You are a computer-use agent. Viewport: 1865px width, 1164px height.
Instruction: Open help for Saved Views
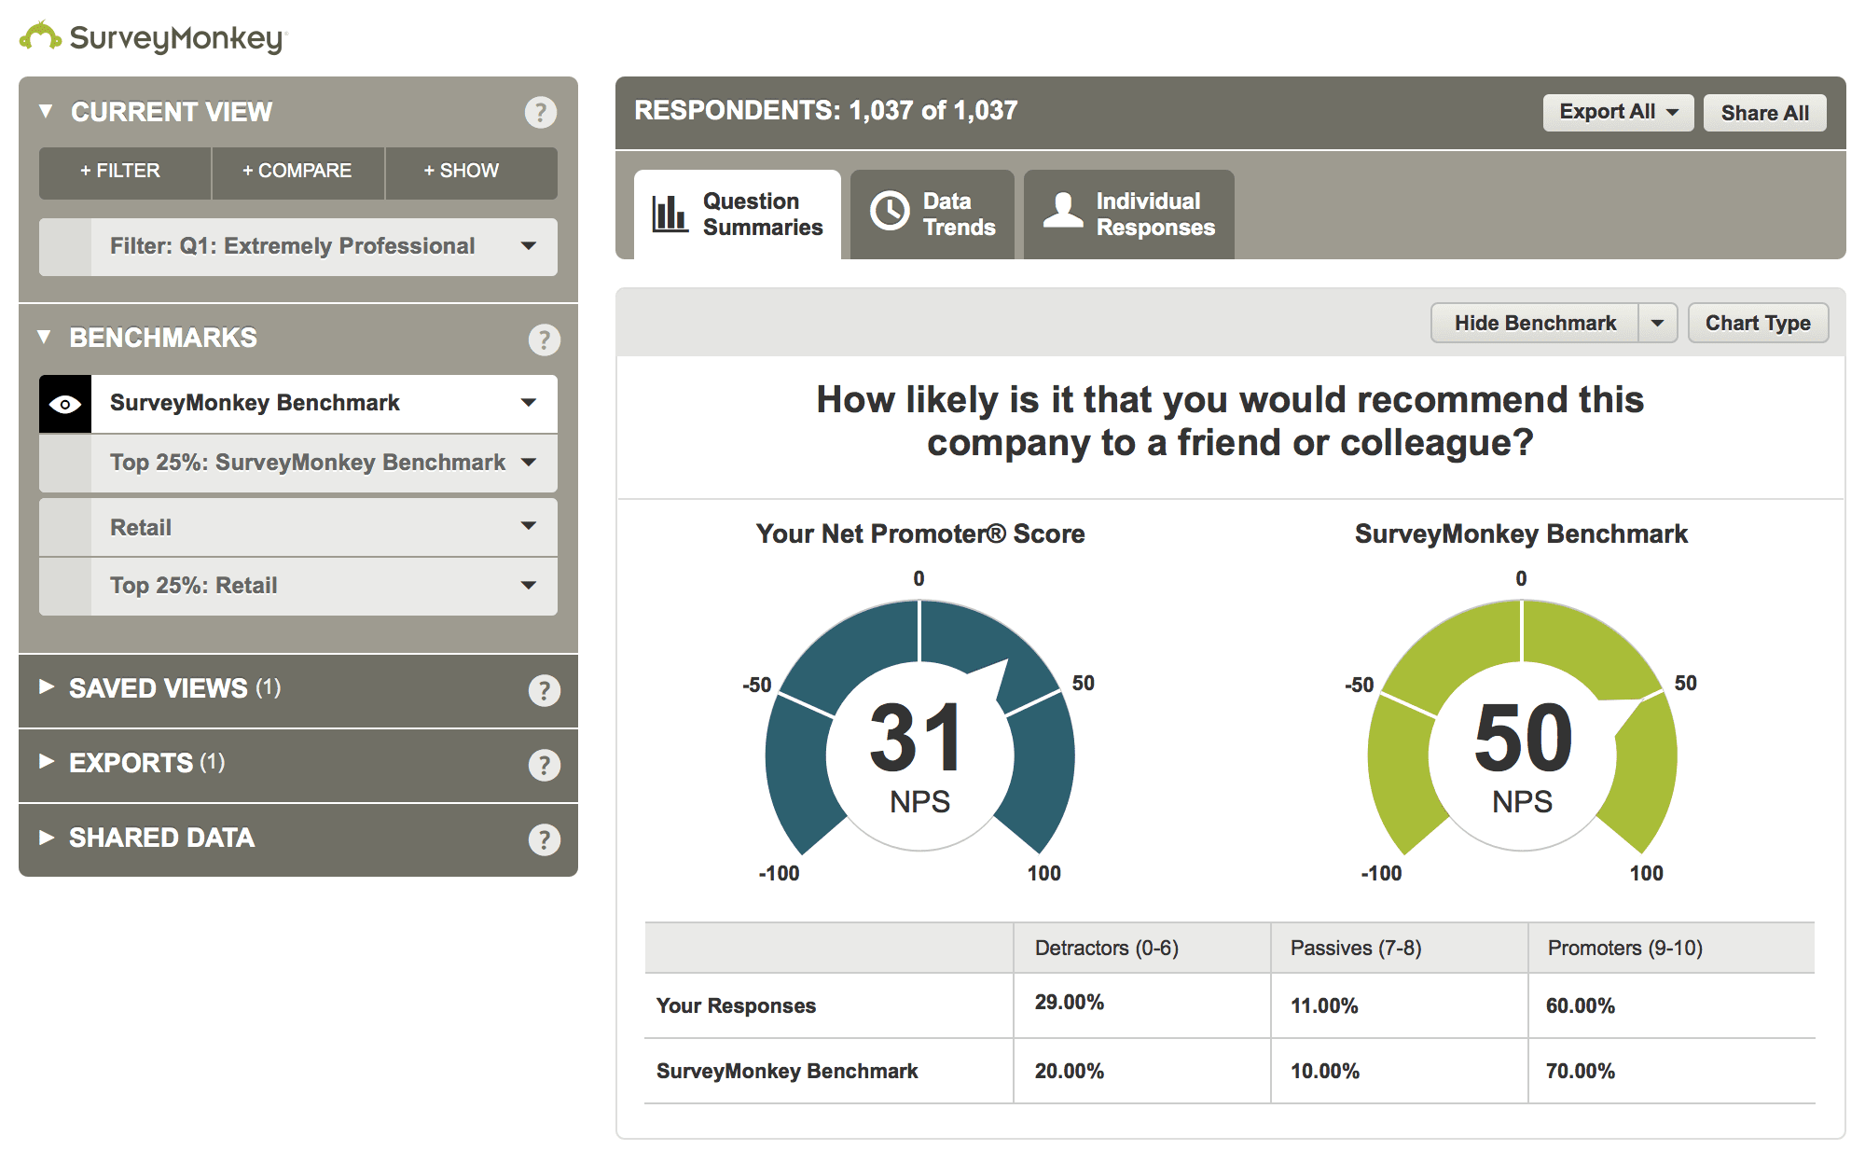pos(544,690)
